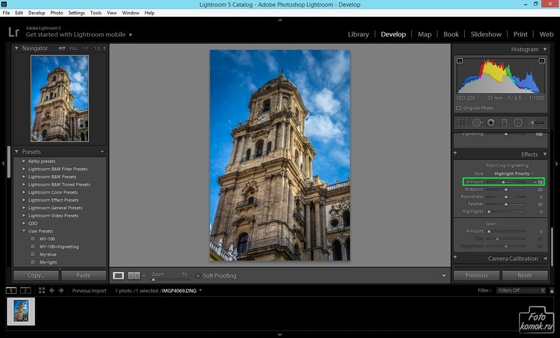Click the Reset button
This screenshot has width=560, height=338.
[524, 275]
